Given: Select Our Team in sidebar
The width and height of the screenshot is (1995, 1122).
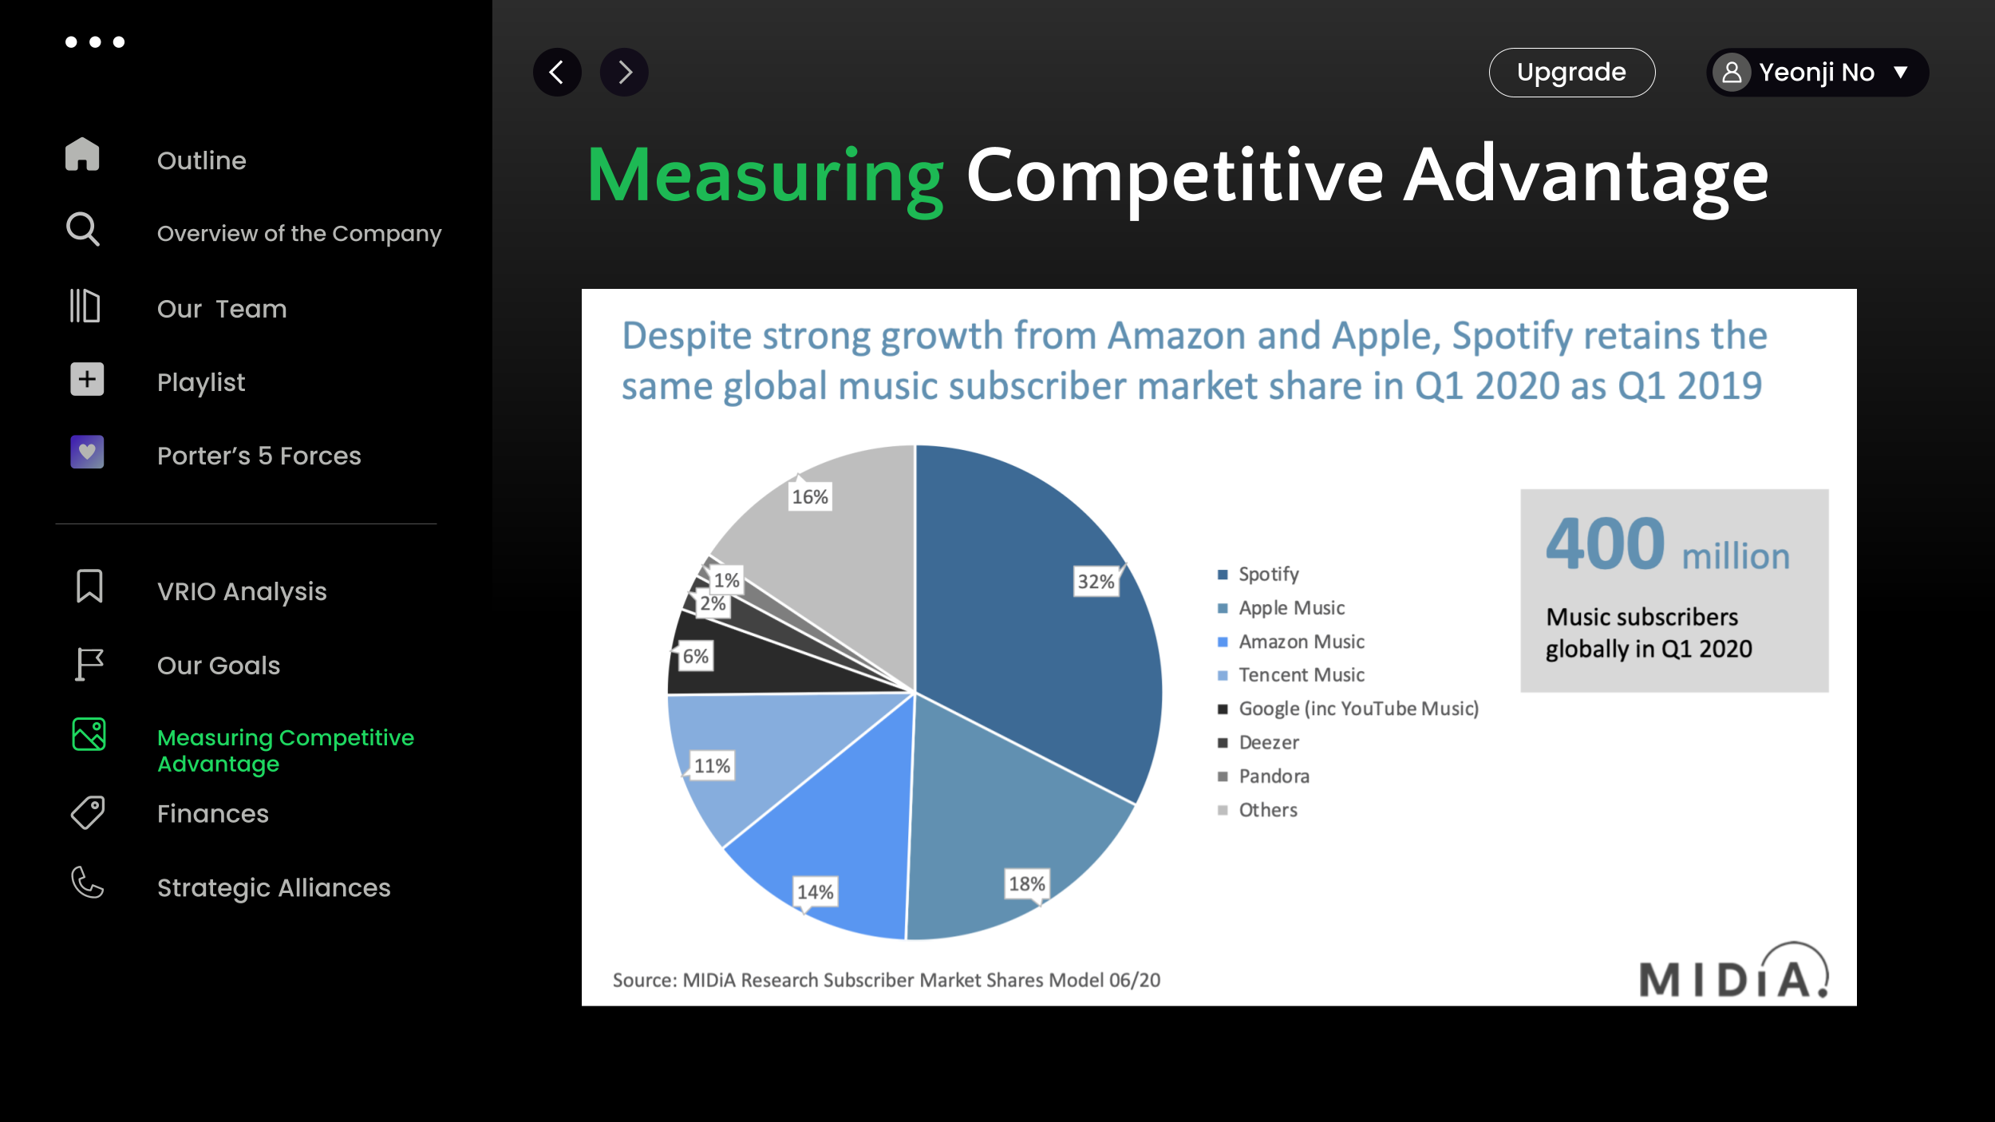Looking at the screenshot, I should point(222,309).
